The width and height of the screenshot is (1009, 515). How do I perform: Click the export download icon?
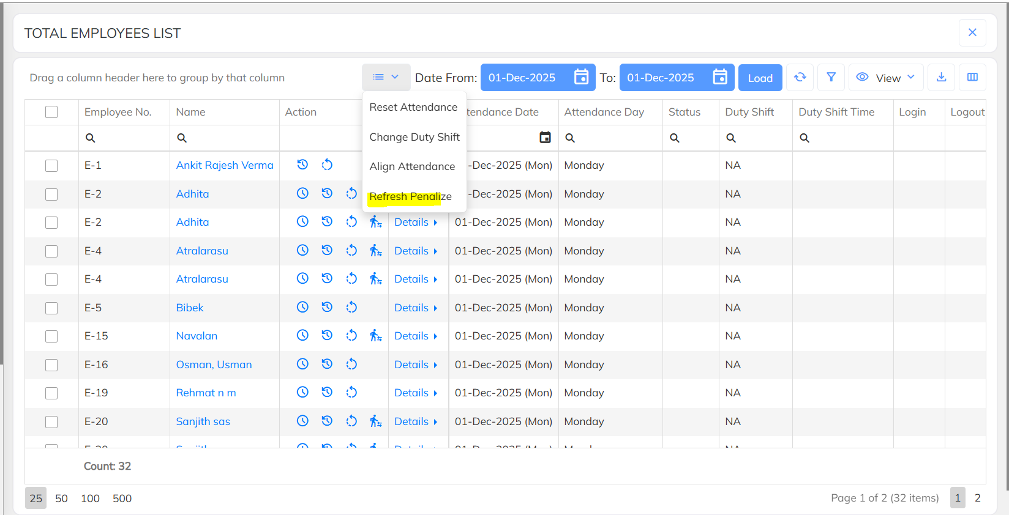pos(941,78)
